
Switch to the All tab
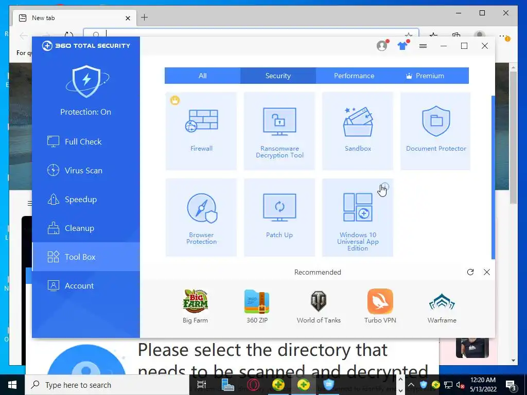tap(202, 76)
